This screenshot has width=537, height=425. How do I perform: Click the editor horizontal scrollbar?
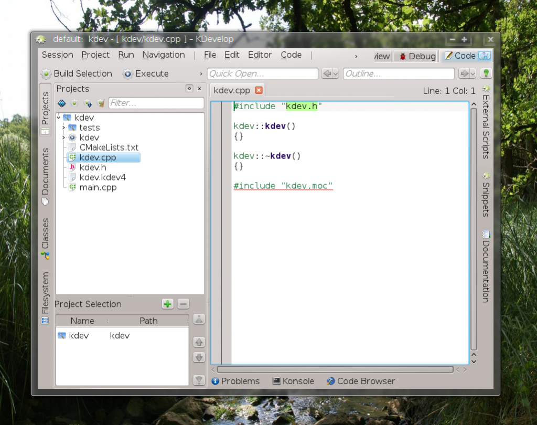click(335, 369)
